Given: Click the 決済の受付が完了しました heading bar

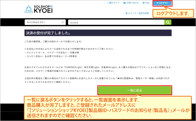Looking at the screenshot, I should tap(98, 33).
